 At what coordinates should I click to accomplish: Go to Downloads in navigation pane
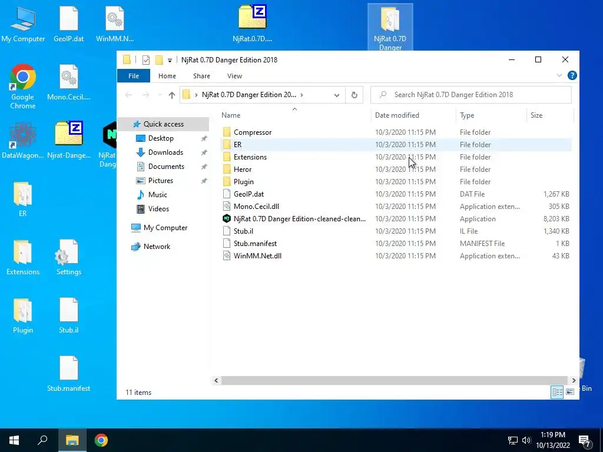[x=165, y=152]
